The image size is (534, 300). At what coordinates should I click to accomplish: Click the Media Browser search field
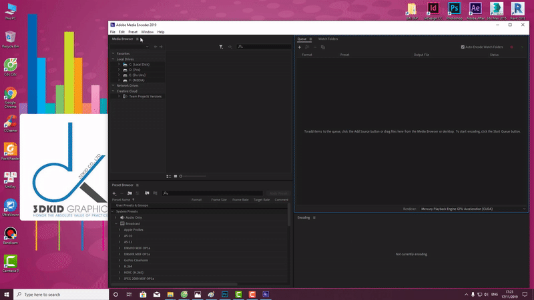[264, 47]
